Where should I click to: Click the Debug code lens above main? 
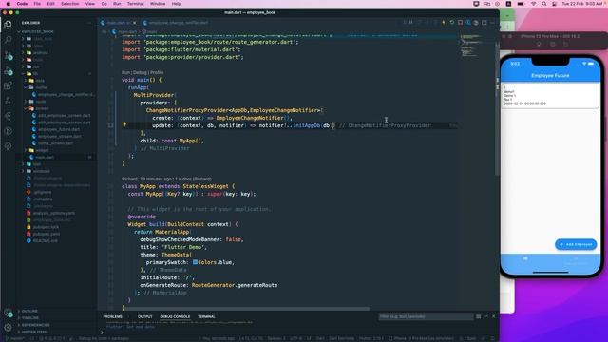tap(140, 72)
